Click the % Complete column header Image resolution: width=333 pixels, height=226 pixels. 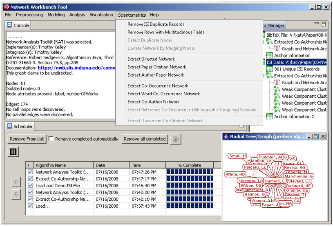pyautogui.click(x=190, y=165)
